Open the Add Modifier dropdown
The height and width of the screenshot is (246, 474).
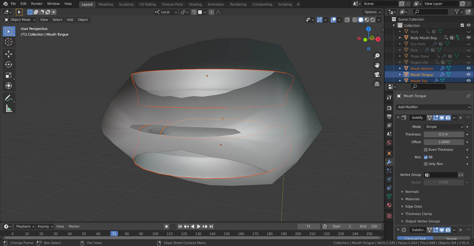tap(434, 107)
